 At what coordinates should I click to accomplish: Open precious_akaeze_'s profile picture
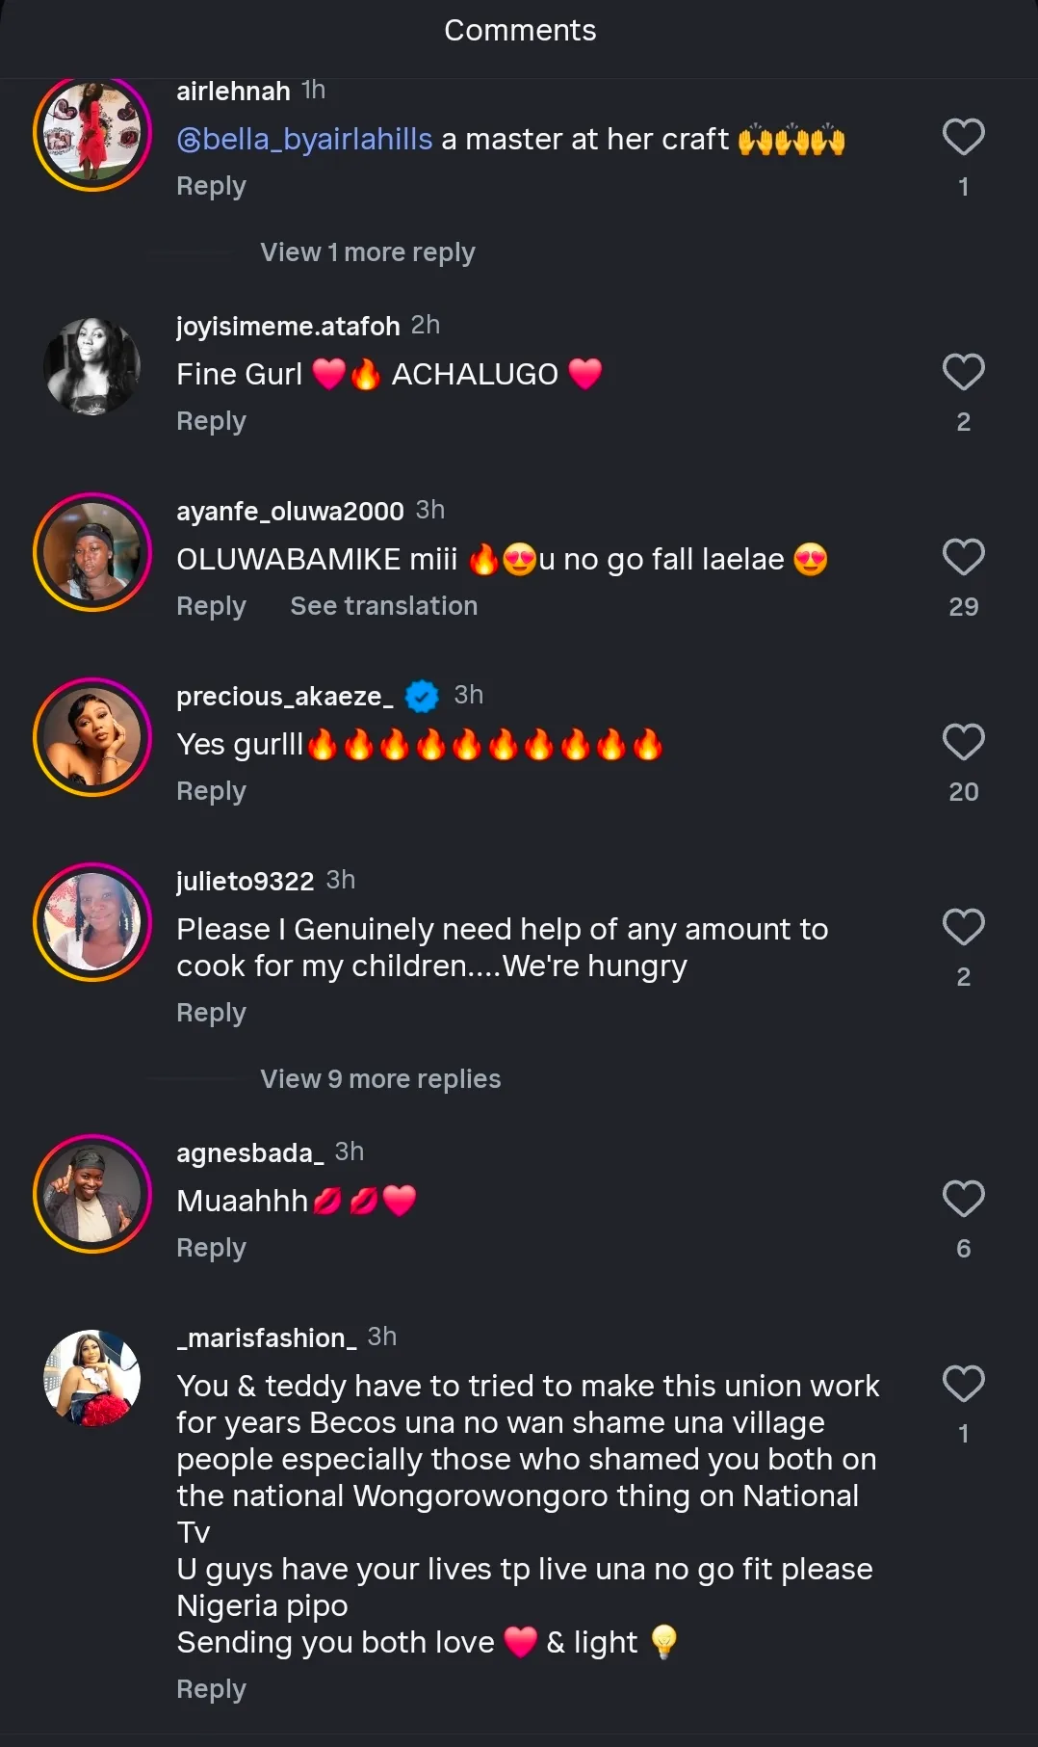coord(92,737)
